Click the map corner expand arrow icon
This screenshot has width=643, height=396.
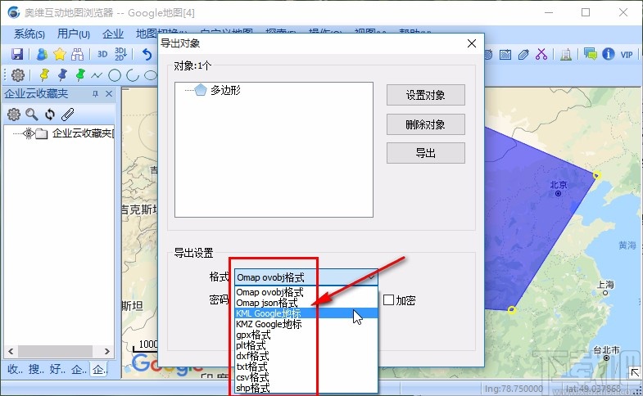point(635,372)
